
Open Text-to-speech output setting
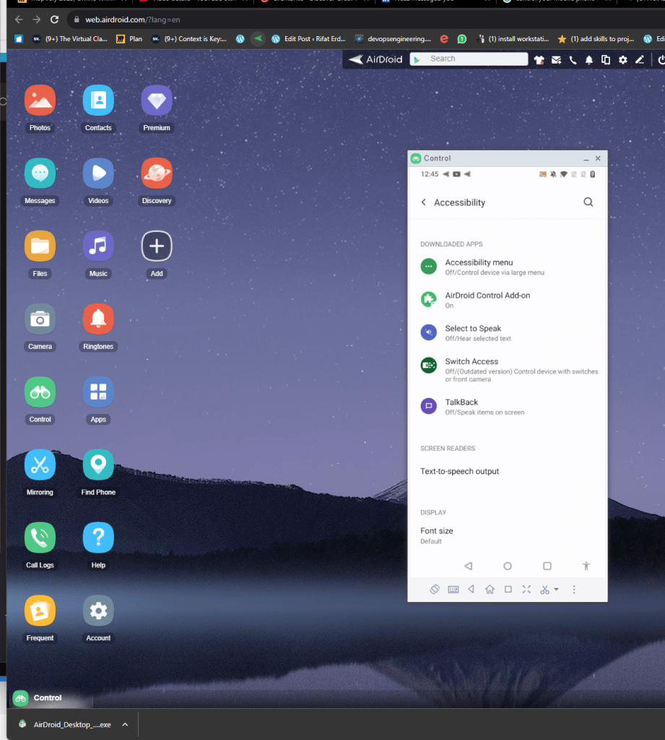point(508,471)
